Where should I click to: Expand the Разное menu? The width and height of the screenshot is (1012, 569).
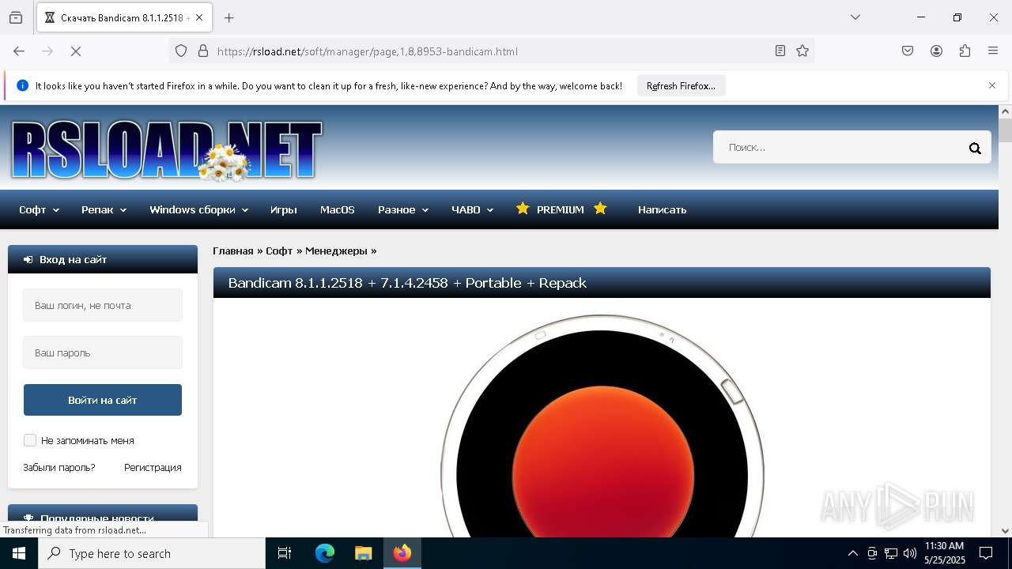point(403,209)
